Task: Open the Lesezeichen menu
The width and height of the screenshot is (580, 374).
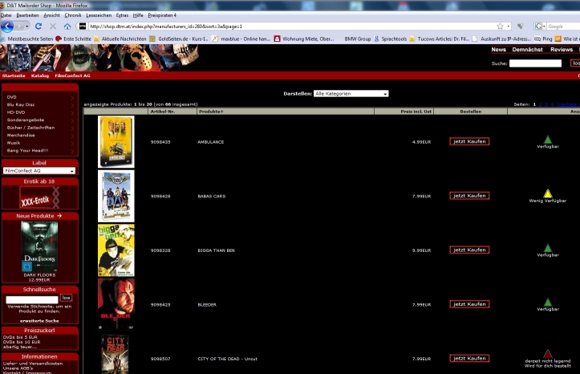Action: tap(99, 15)
